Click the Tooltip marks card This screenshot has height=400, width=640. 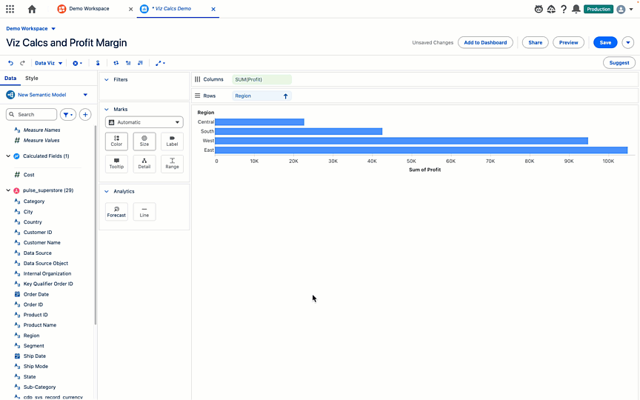tap(116, 163)
